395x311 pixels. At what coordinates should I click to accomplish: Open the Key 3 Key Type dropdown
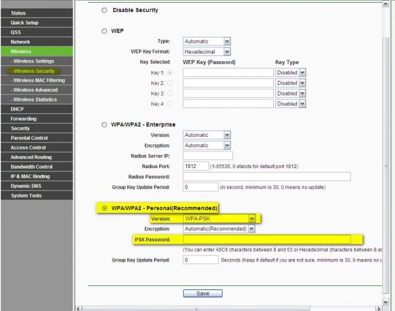(x=290, y=94)
